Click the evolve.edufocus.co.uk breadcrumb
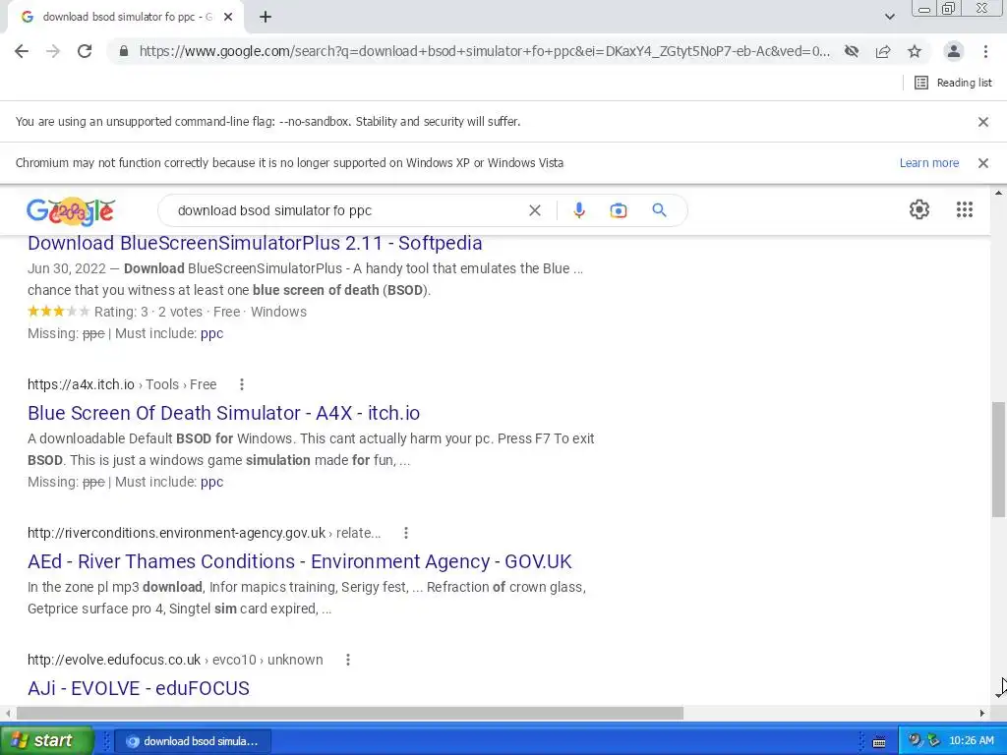Screen dimensions: 1007x755 tap(175, 660)
